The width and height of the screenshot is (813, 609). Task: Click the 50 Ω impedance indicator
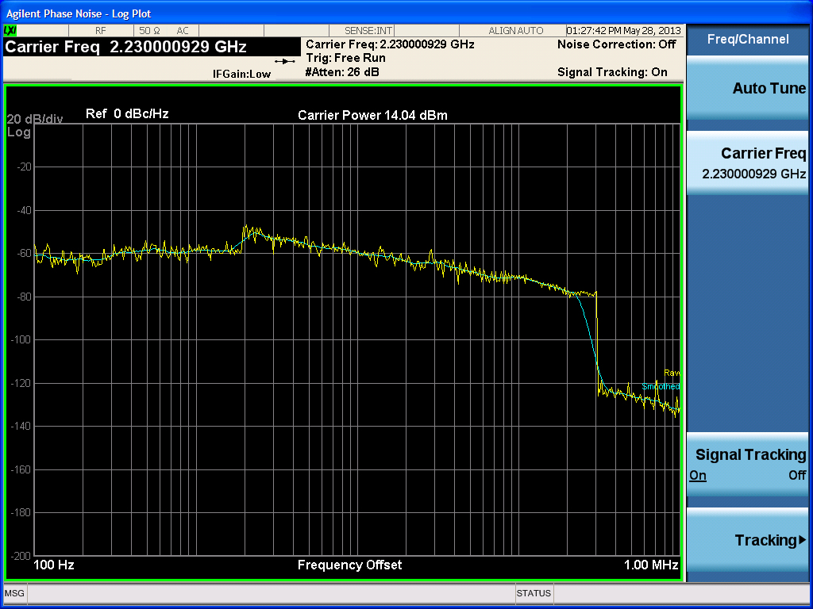[149, 31]
